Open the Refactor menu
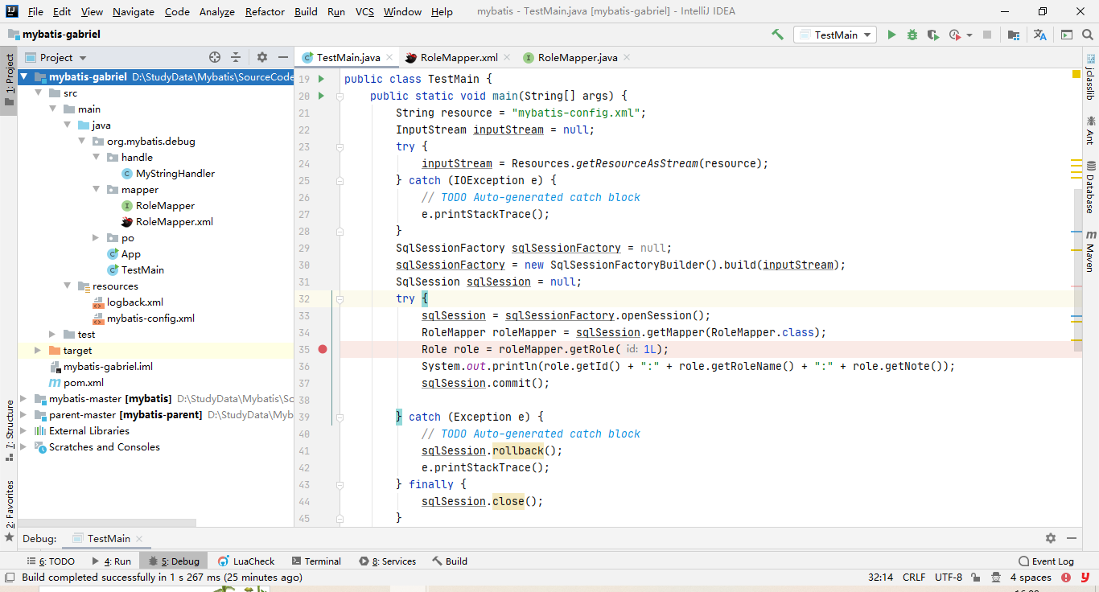The width and height of the screenshot is (1099, 592). tap(265, 12)
